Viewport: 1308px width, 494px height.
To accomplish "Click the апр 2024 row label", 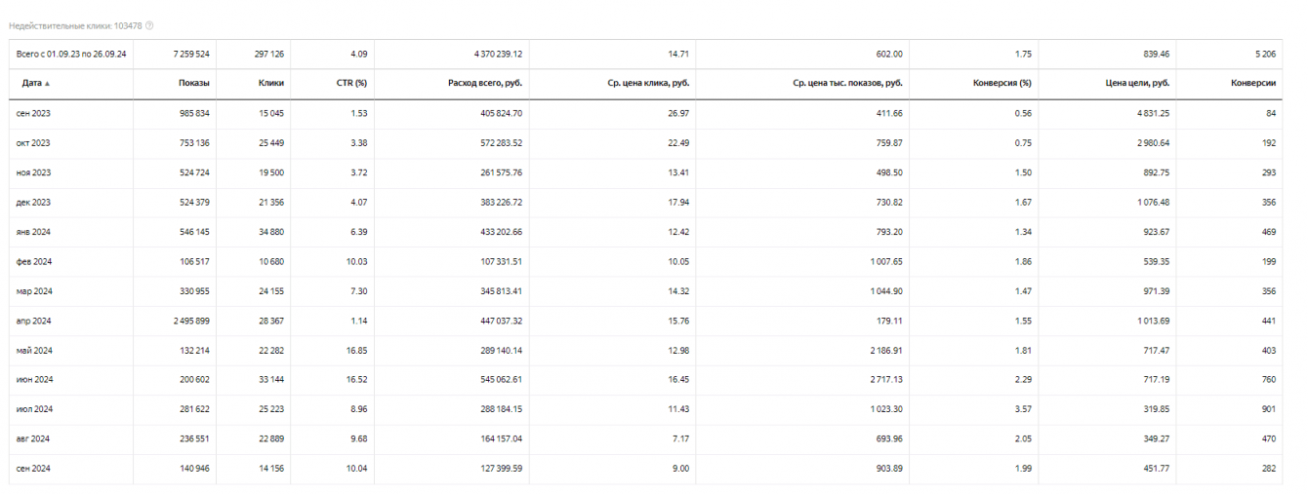I will click(x=34, y=321).
